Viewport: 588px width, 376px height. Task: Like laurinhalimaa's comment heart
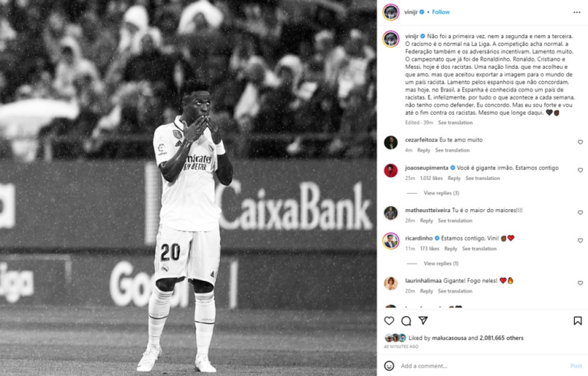pyautogui.click(x=580, y=283)
